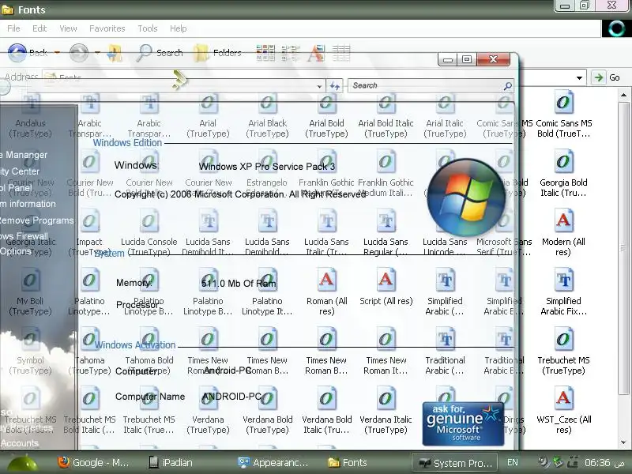Switch to Fonts taskbar button
632x474 pixels.
coord(348,463)
